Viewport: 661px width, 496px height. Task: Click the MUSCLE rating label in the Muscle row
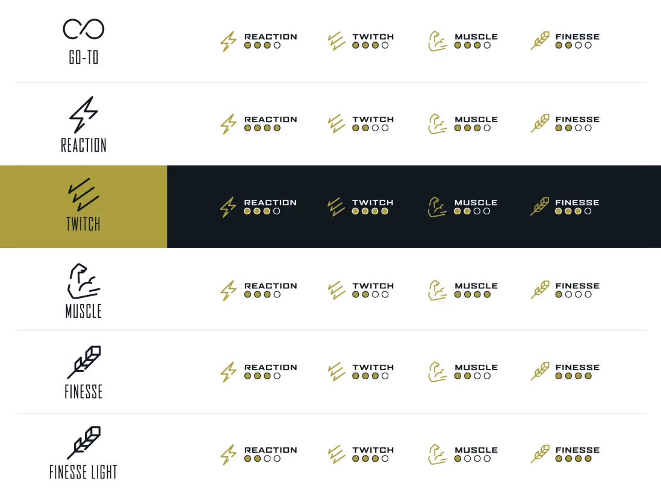[476, 286]
